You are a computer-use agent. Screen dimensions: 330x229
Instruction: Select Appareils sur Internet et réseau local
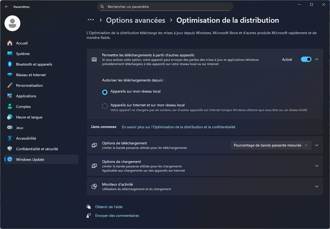[105, 106]
